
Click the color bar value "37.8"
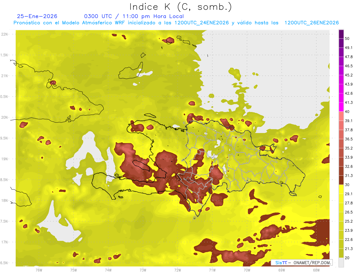(x=349, y=130)
